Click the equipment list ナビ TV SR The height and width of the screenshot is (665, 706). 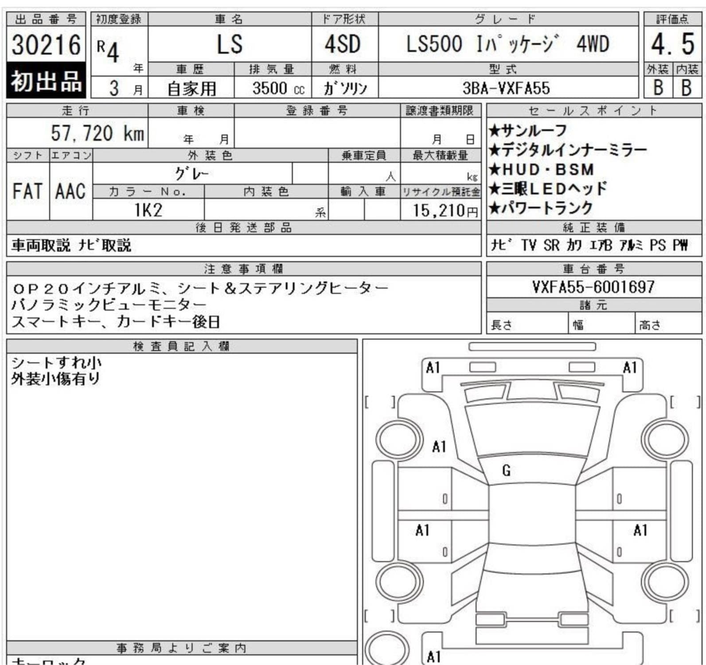point(589,245)
